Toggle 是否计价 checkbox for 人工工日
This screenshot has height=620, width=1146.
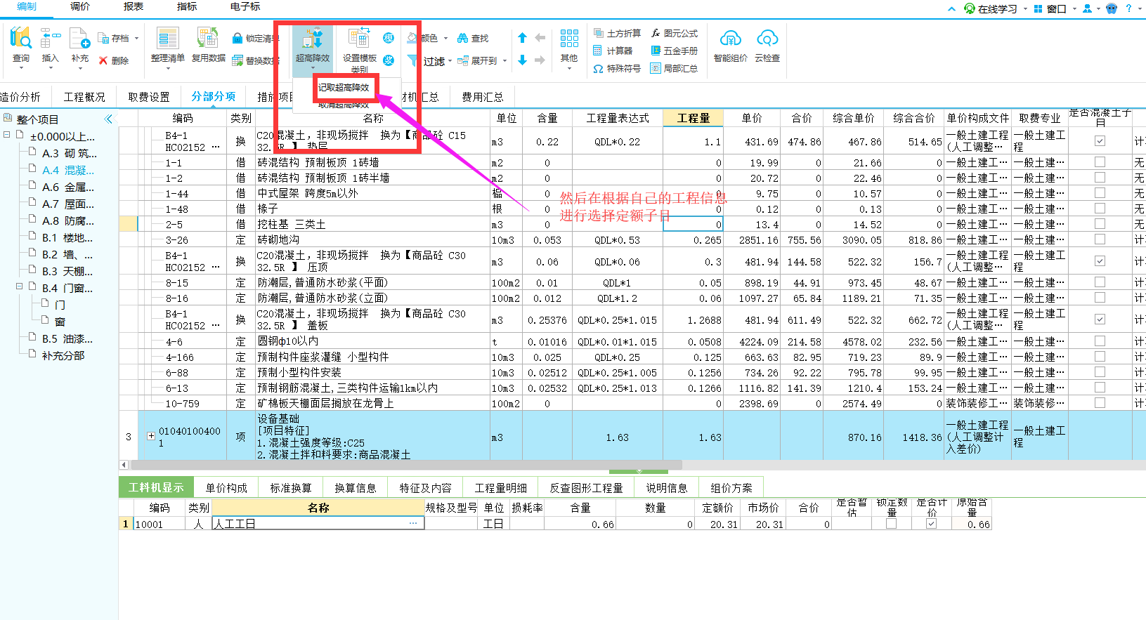[x=931, y=524]
